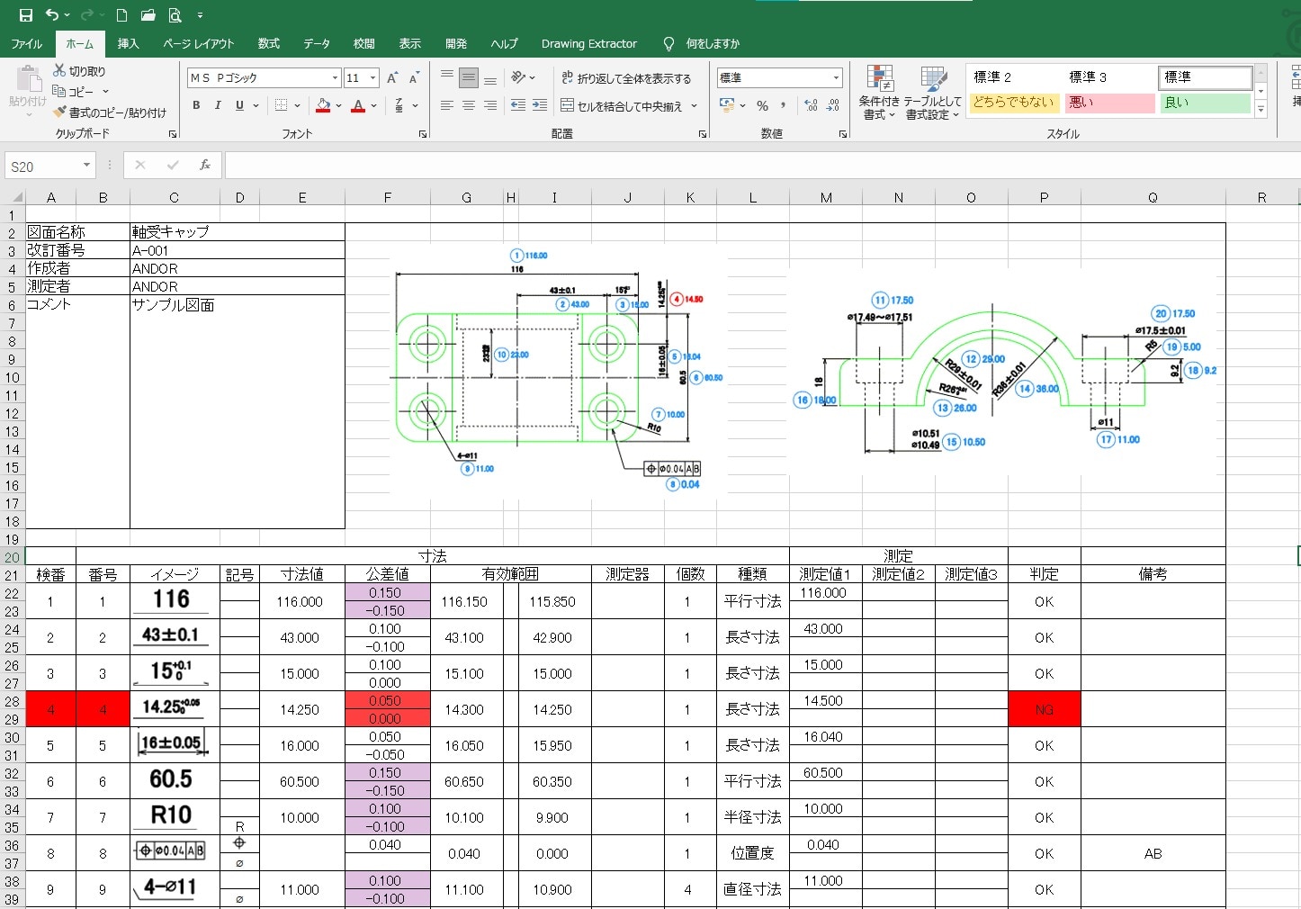The image size is (1301, 909).
Task: Toggle wrap text (折り返して全体を表示する)
Action: 626,78
